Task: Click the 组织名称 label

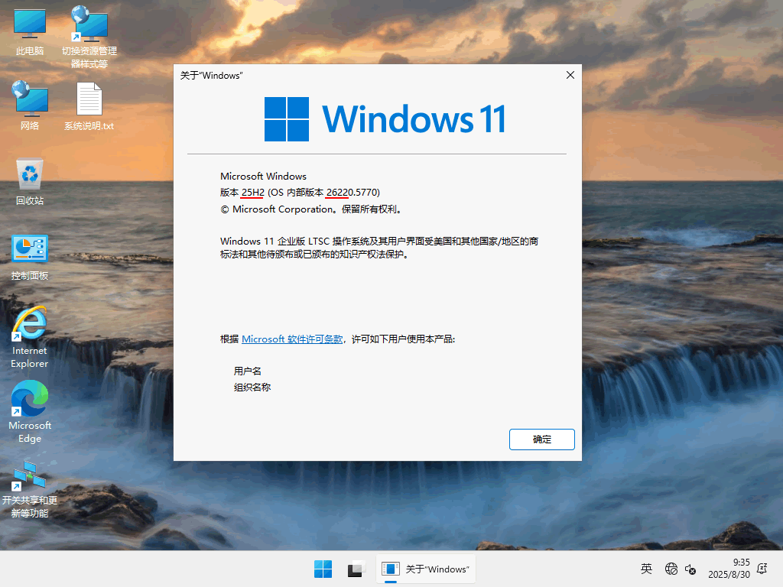Action: (x=252, y=387)
